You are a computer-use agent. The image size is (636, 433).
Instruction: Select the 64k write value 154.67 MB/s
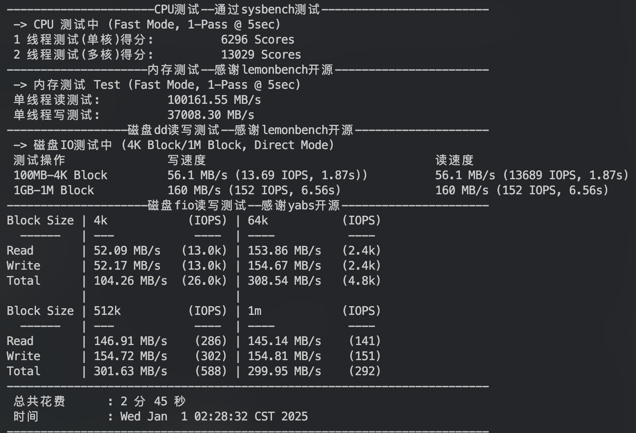click(285, 266)
